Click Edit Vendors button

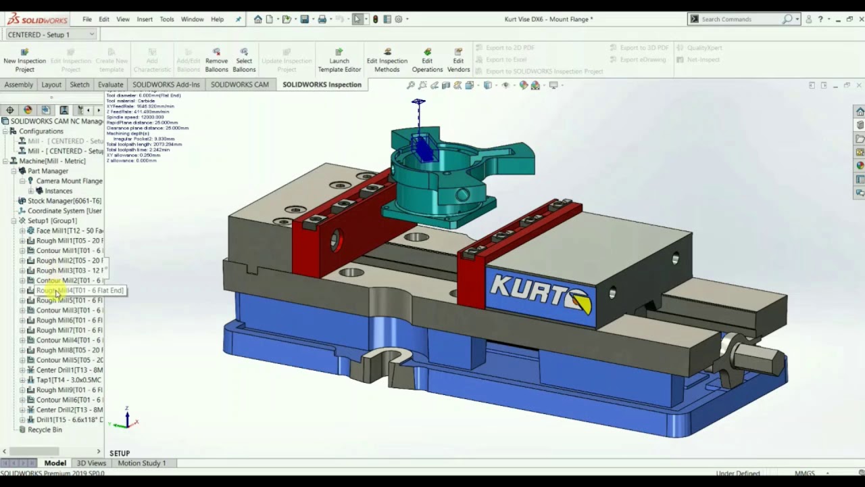pos(458,60)
